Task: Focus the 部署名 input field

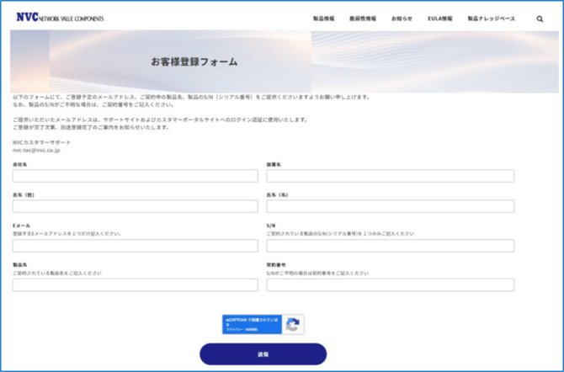Action: coord(391,176)
